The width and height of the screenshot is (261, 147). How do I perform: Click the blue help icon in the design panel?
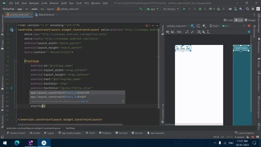249,32
